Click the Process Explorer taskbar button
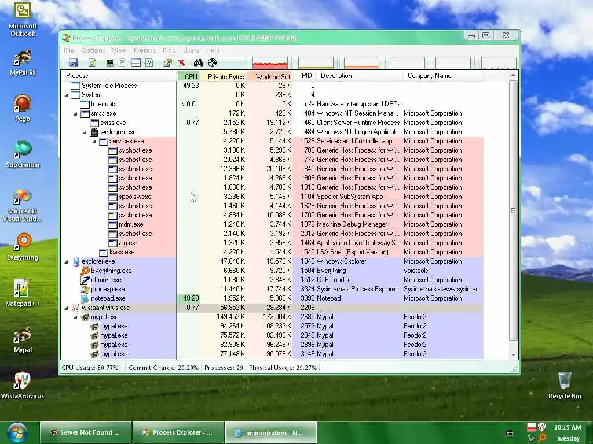The height and width of the screenshot is (444, 593). click(x=178, y=432)
